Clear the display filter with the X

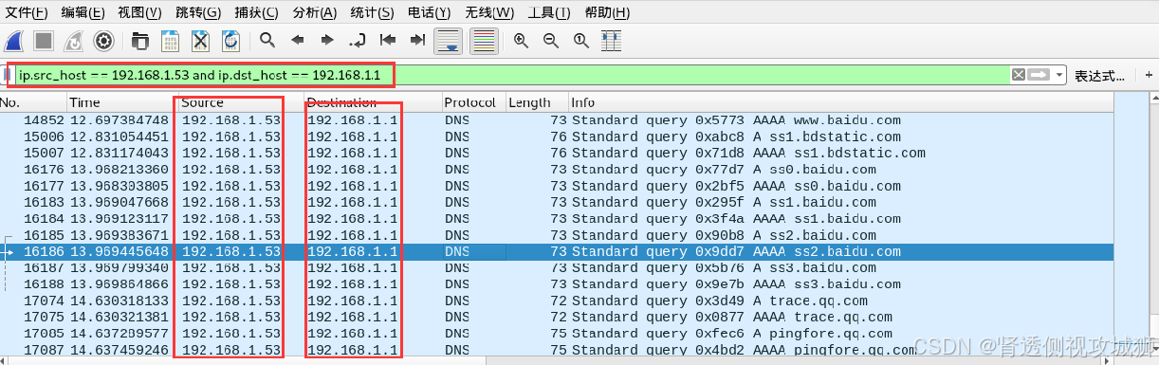[1018, 75]
